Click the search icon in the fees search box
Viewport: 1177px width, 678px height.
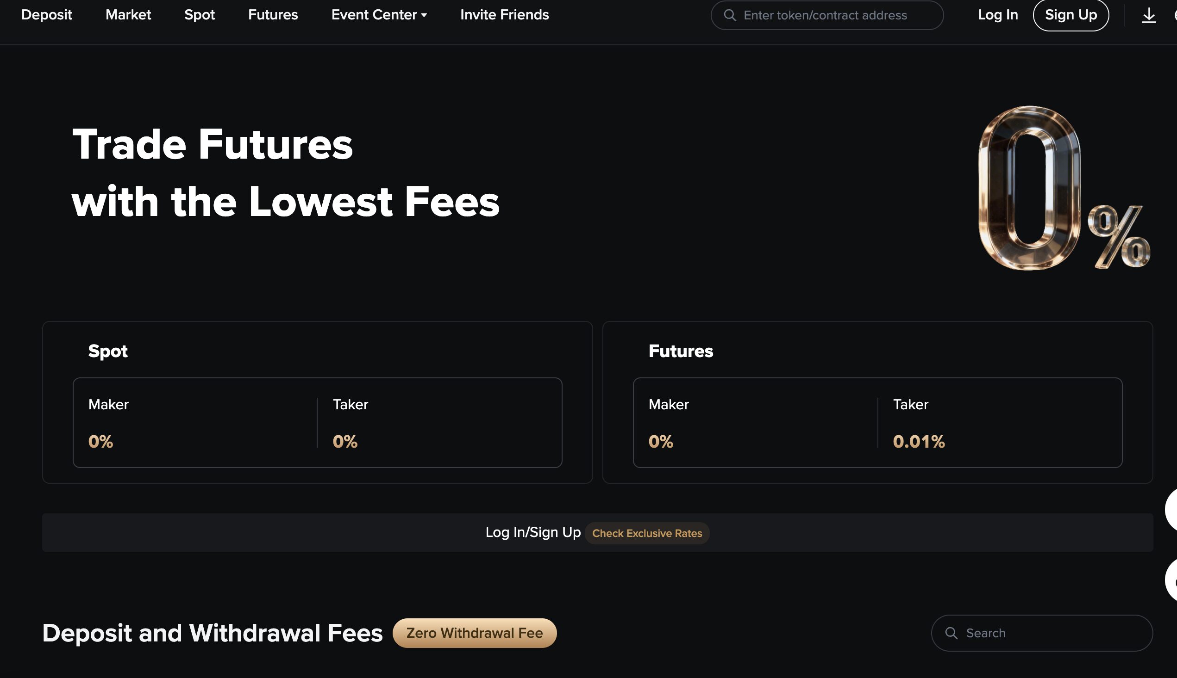coord(952,633)
